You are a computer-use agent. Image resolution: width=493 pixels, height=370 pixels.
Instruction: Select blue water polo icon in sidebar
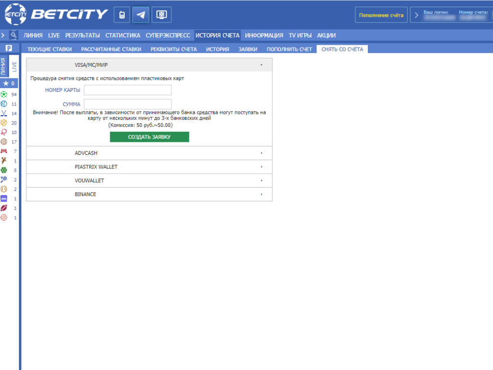4,199
